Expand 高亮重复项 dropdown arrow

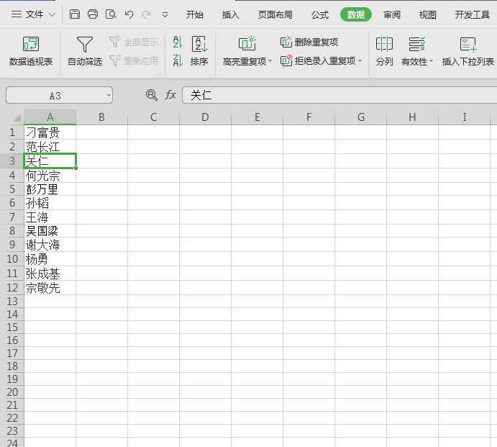tap(270, 60)
